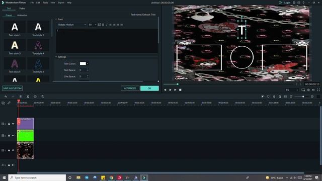Open the Tools menu

45,3
